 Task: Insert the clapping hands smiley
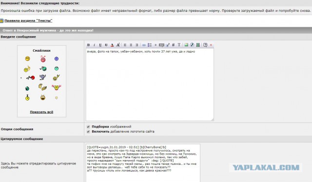click(42, 87)
